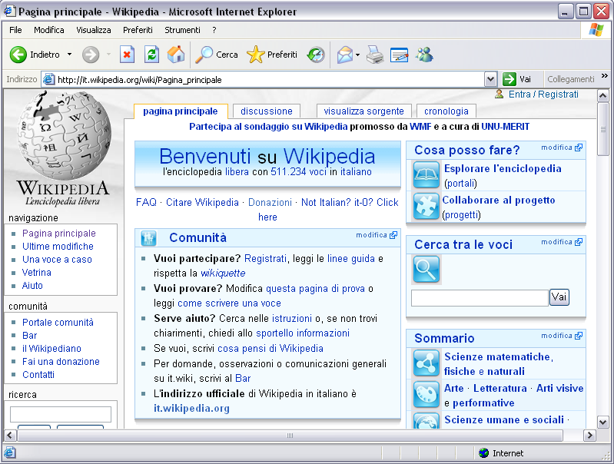Click the Refresh page icon
This screenshot has width=614, height=464.
point(151,55)
